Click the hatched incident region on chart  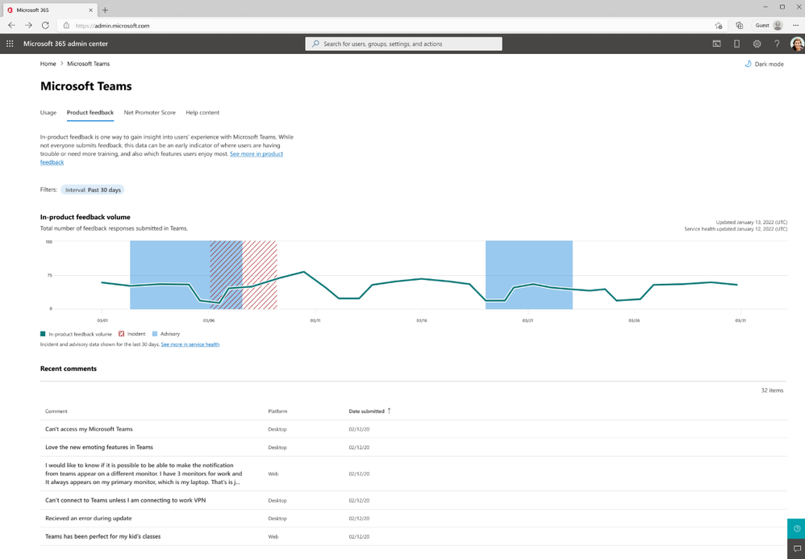244,274
